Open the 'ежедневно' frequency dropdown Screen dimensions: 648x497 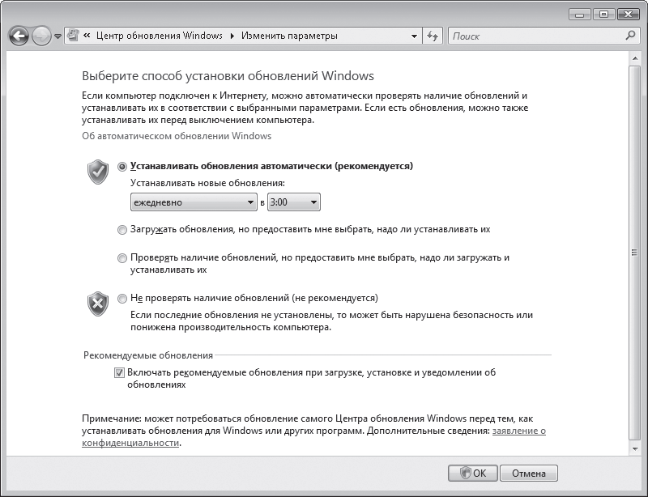point(194,202)
